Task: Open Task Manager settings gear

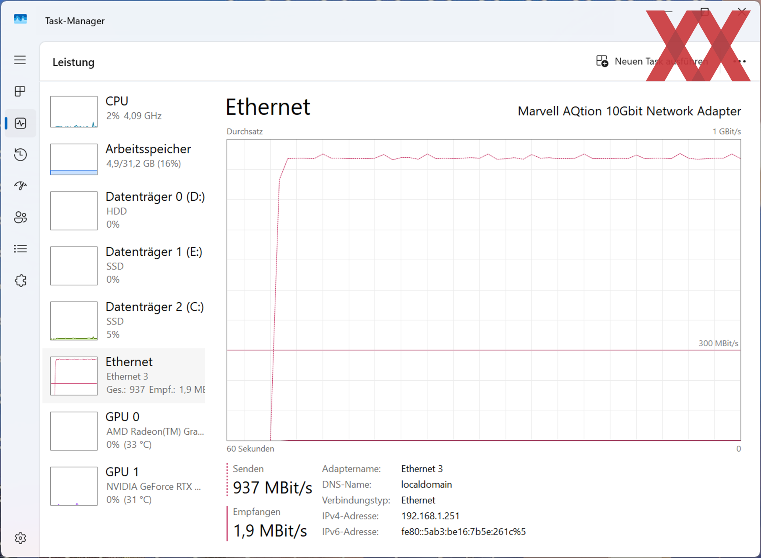Action: pyautogui.click(x=20, y=538)
